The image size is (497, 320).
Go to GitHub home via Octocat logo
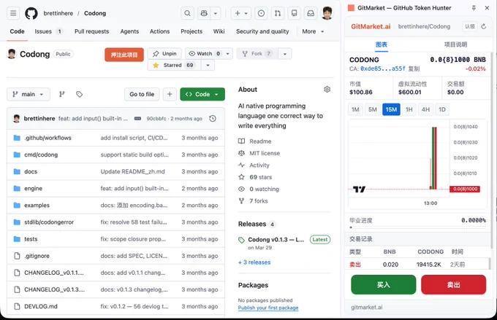(31, 13)
